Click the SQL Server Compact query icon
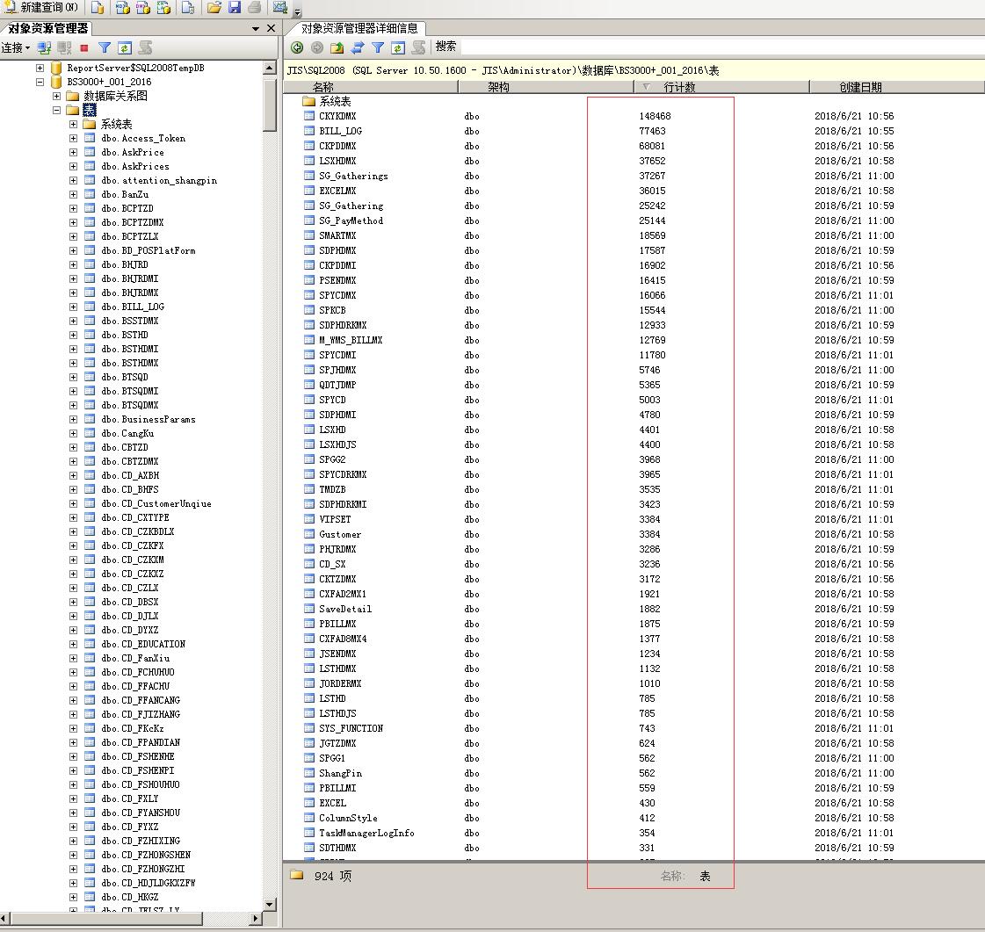The height and width of the screenshot is (932, 985). click(x=188, y=8)
